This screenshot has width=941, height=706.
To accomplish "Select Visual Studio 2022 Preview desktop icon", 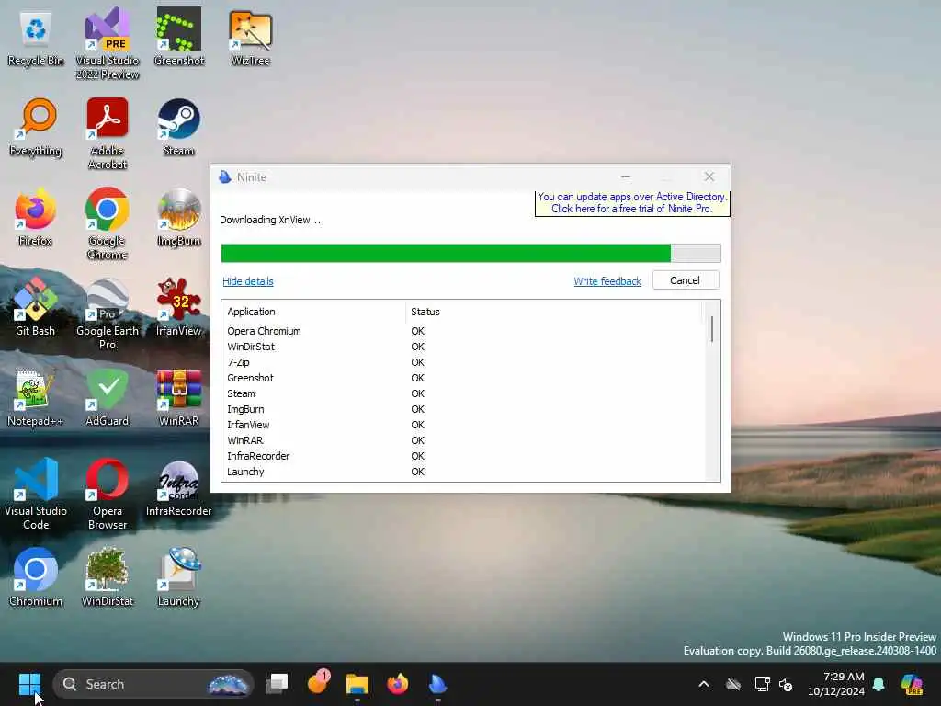I will coord(108,43).
